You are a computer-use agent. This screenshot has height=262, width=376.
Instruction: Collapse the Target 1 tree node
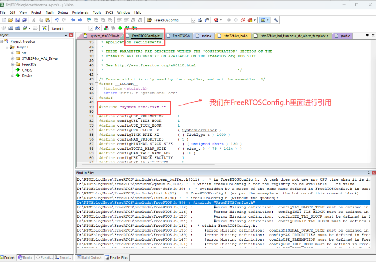7,47
